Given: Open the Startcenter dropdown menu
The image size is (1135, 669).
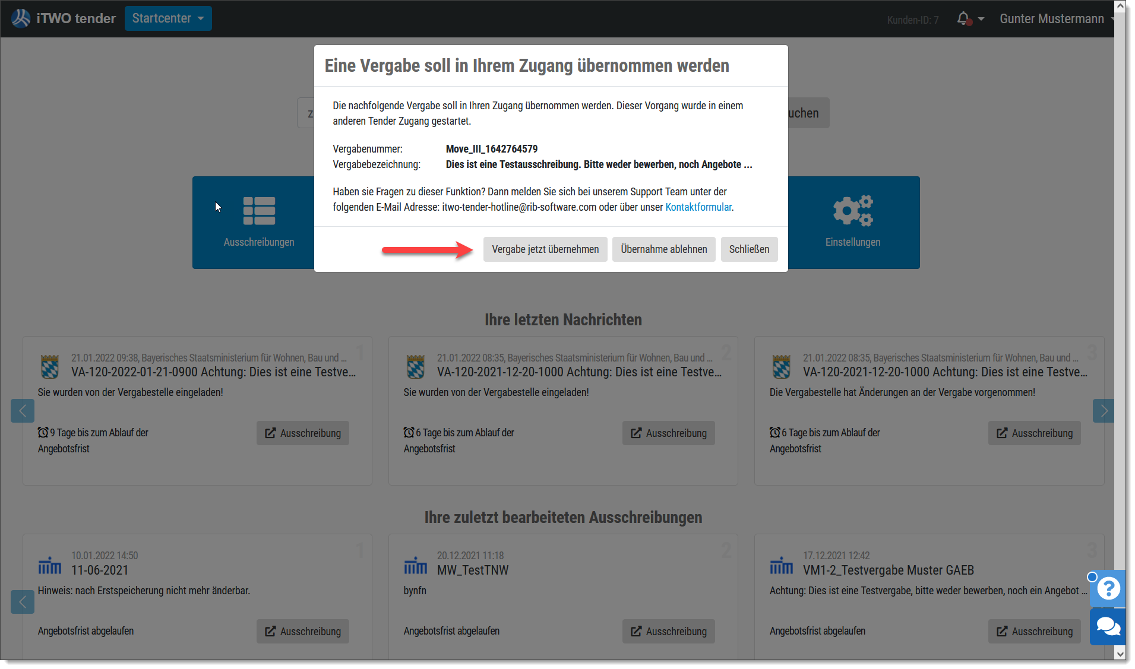Looking at the screenshot, I should tap(168, 18).
